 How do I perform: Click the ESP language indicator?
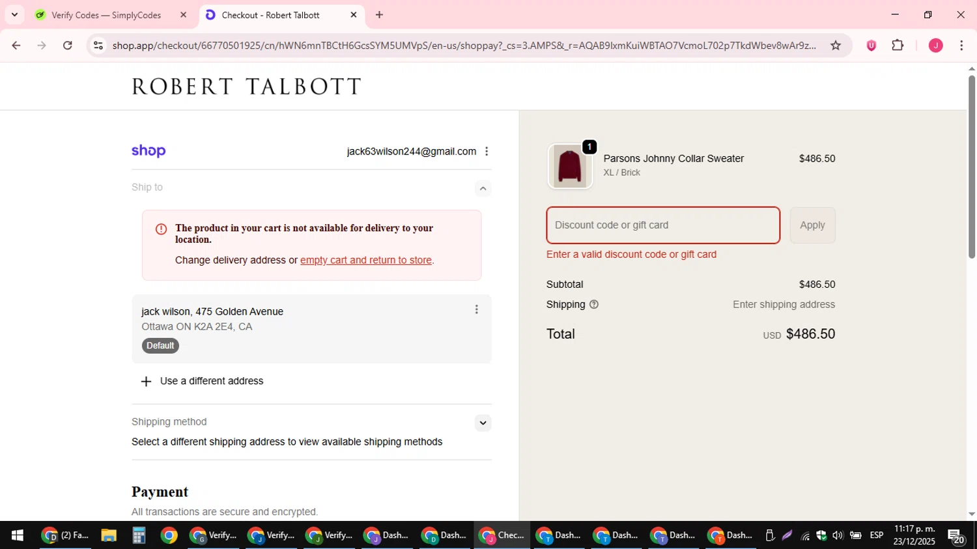click(x=877, y=535)
